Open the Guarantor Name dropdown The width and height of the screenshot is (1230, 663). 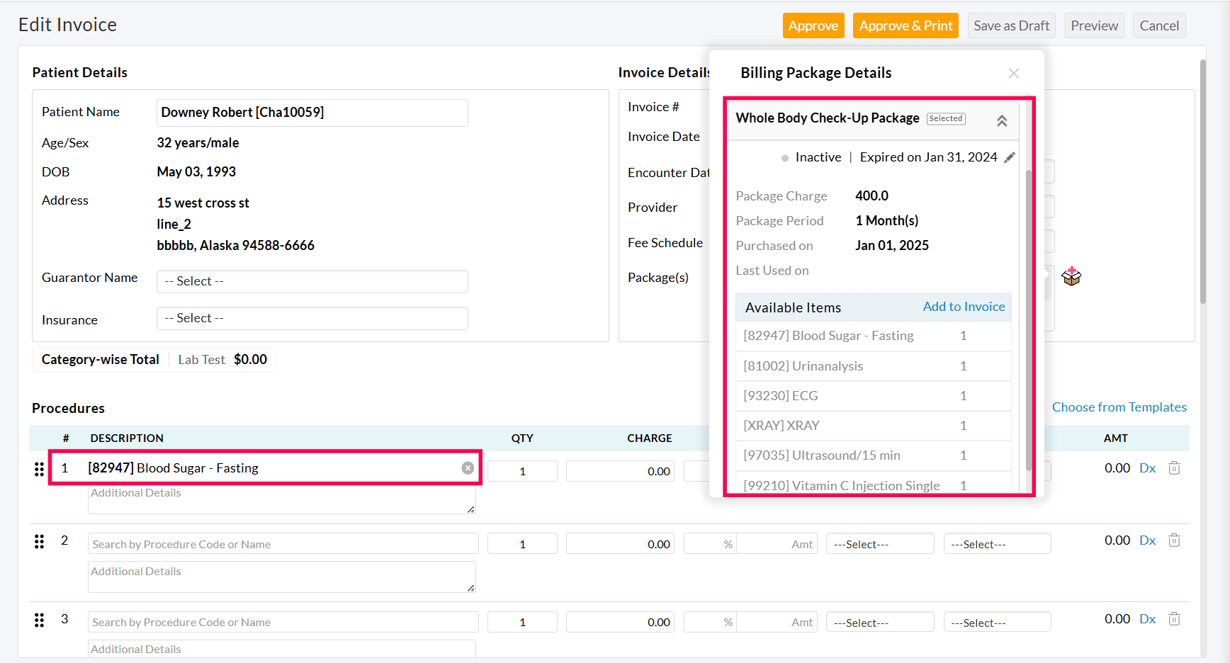click(x=312, y=281)
